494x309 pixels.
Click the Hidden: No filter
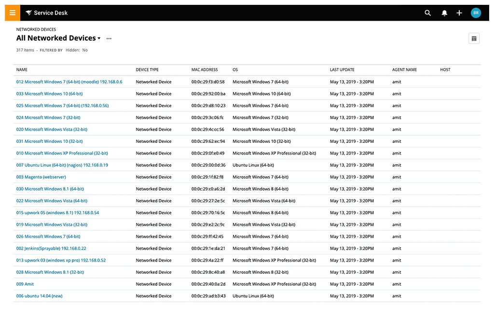(x=77, y=50)
